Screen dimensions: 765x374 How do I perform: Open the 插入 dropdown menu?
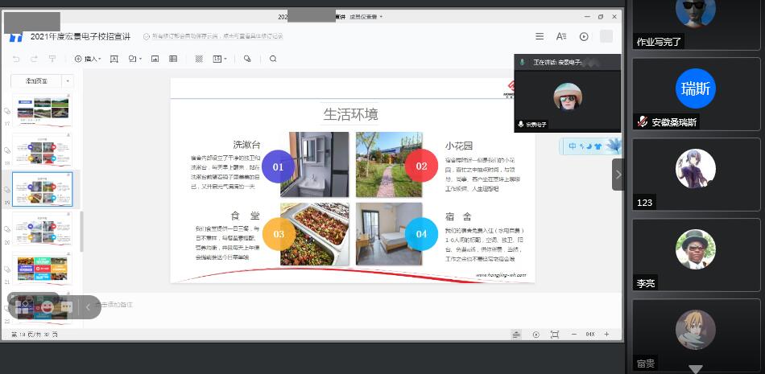(x=89, y=59)
